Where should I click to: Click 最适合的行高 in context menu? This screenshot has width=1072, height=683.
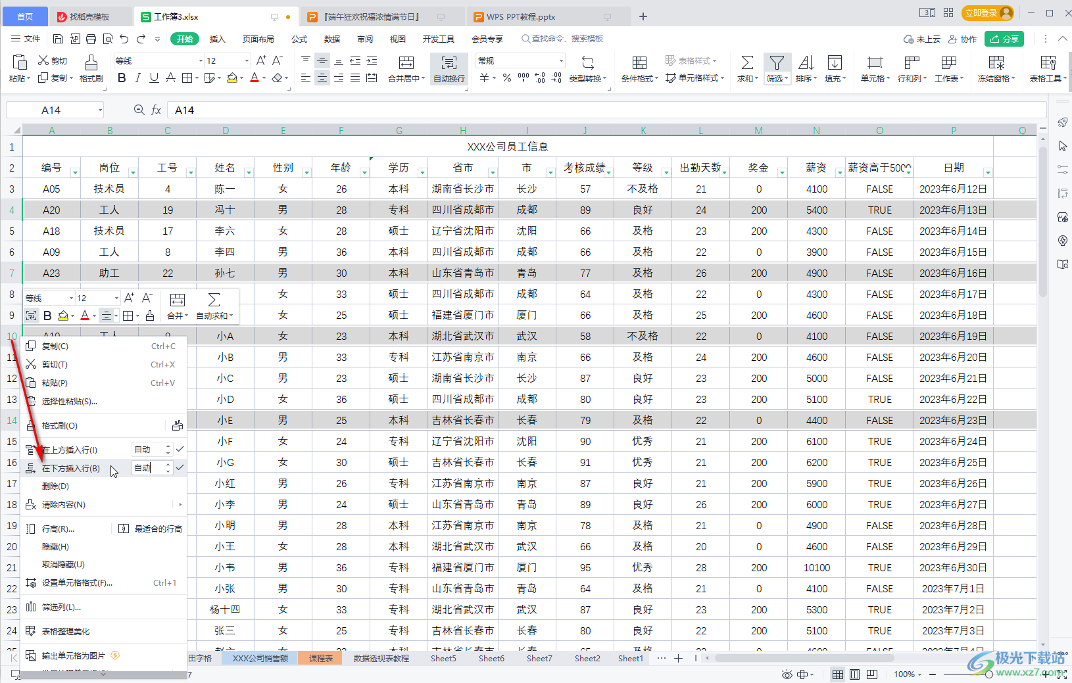150,529
